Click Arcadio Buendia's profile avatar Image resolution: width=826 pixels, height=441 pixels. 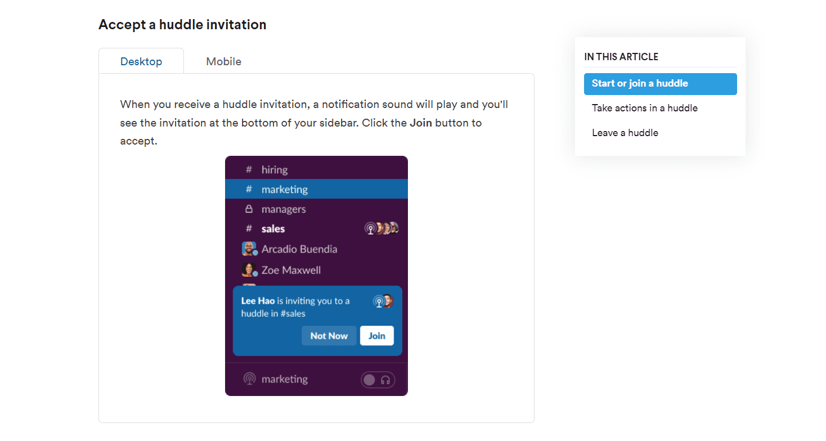(249, 248)
